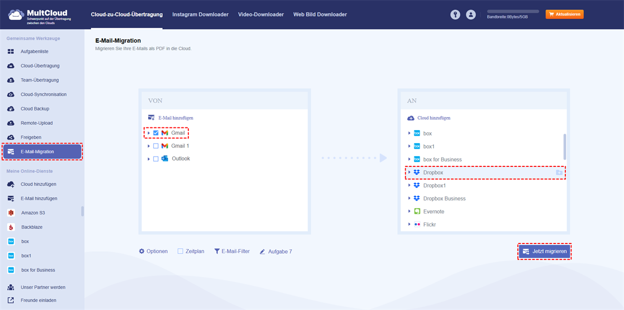Open the user account avatar icon
The height and width of the screenshot is (310, 624).
pyautogui.click(x=471, y=15)
